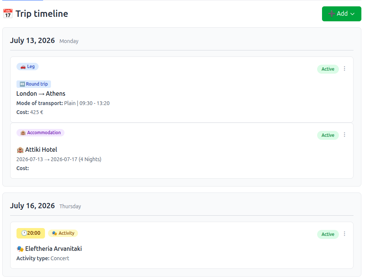Click the calendar icon beside Trip timeline
367x280 pixels.
click(7, 13)
